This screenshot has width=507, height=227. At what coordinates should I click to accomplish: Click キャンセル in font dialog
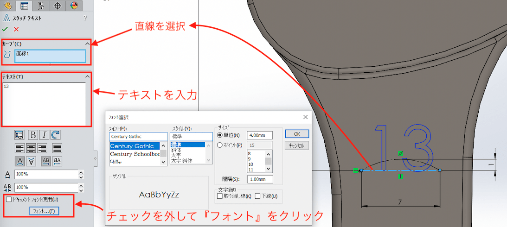click(x=297, y=145)
